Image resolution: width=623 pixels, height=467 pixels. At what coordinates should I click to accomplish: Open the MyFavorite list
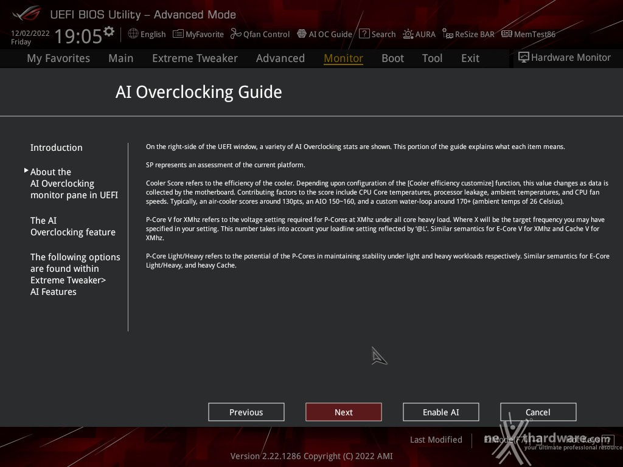point(198,34)
